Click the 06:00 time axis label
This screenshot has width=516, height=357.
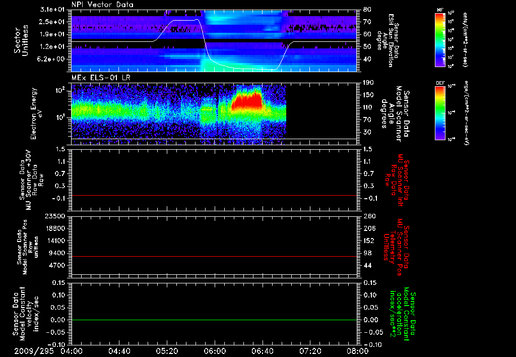click(x=215, y=351)
